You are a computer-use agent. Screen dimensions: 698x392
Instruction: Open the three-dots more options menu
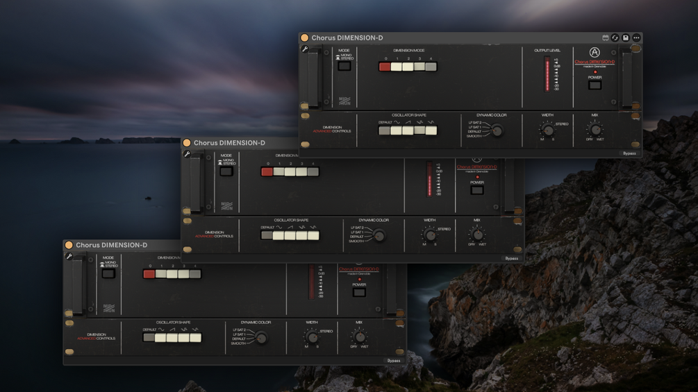(637, 37)
